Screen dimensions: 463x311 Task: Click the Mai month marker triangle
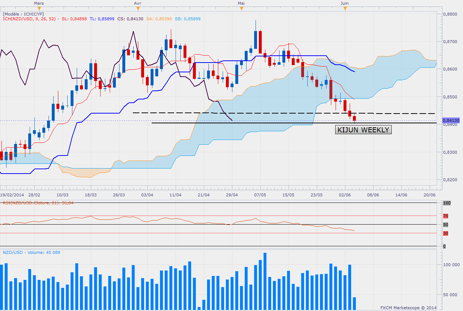241,9
